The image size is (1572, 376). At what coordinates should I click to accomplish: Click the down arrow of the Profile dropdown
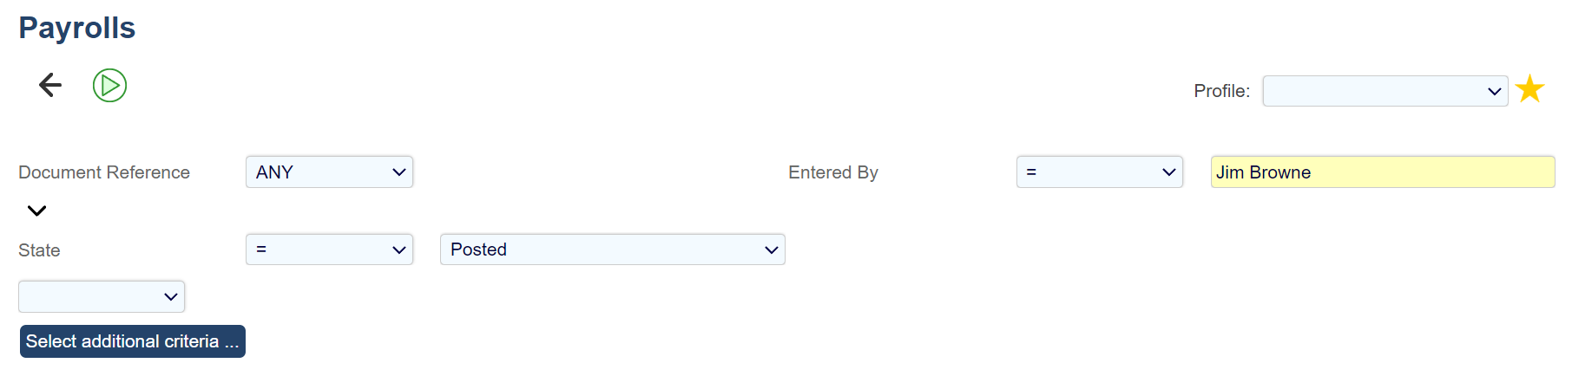[1494, 91]
